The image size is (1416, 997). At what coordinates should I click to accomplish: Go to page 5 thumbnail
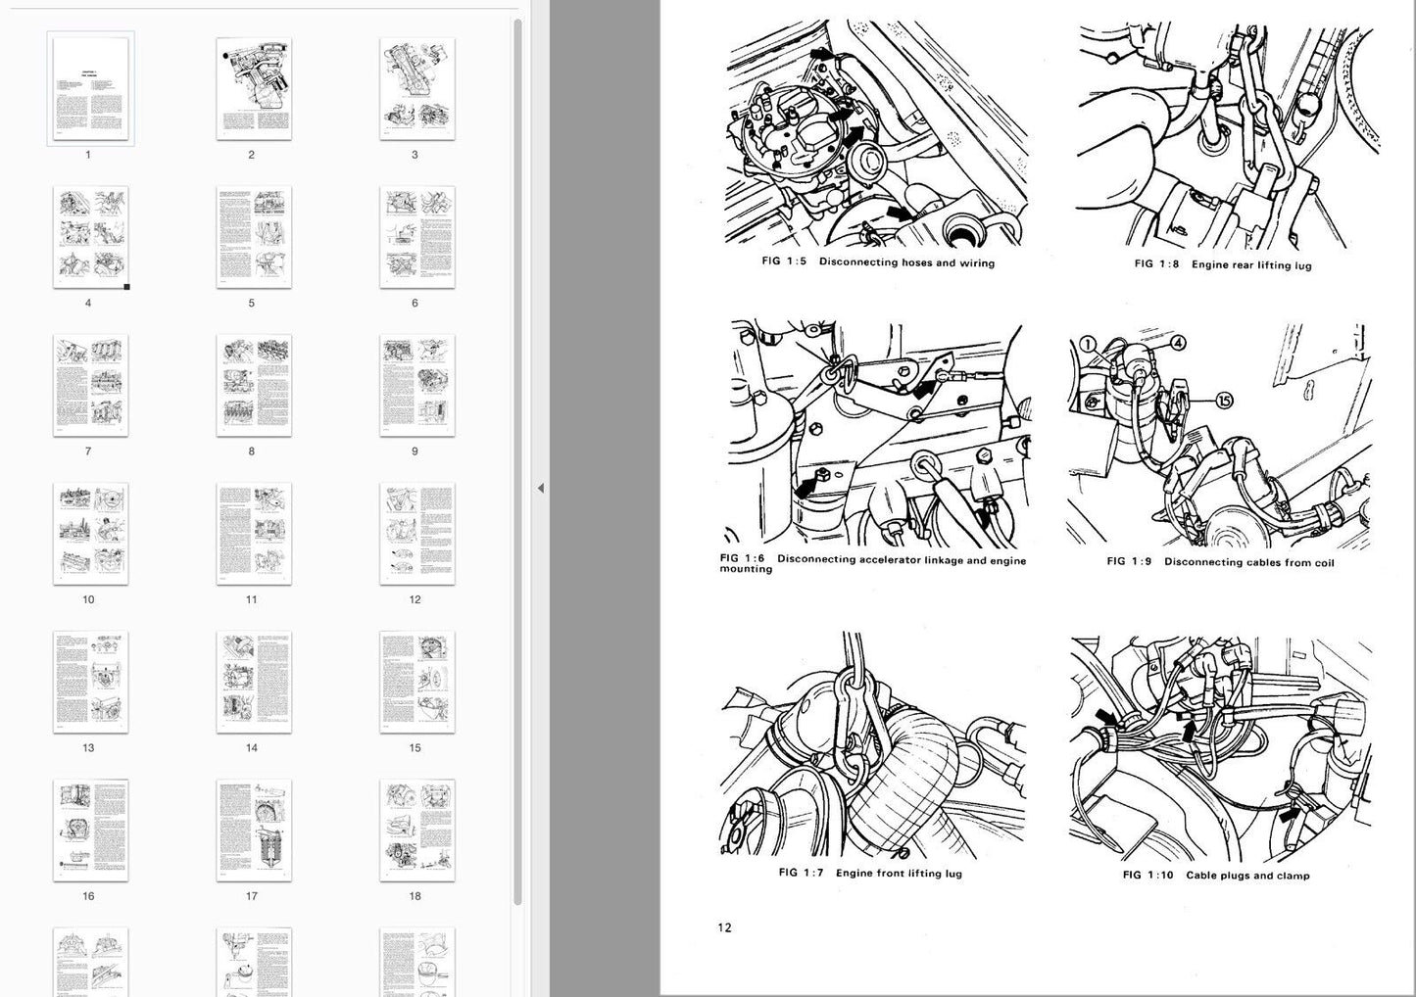[253, 237]
